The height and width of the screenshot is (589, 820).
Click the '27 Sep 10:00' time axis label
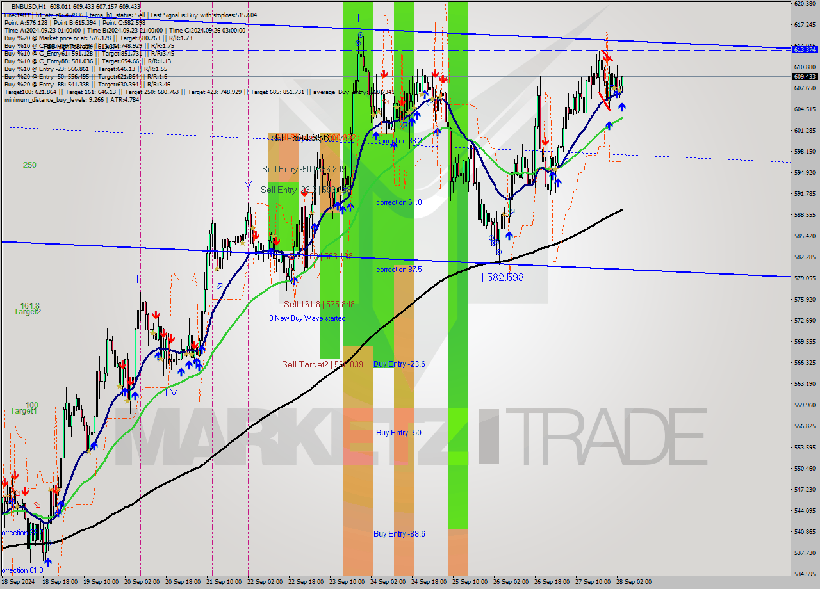tap(593, 582)
